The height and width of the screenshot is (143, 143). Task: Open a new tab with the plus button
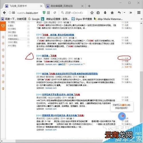click(89, 6)
